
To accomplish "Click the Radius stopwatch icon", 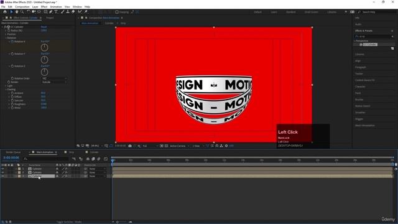I will (x=9, y=30).
